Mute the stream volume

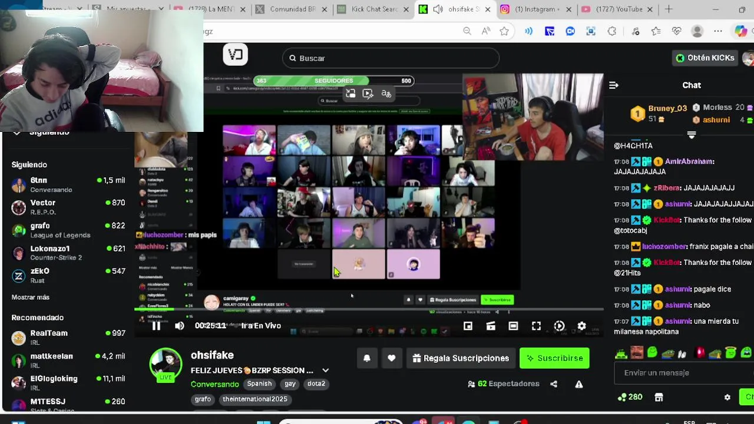point(180,326)
